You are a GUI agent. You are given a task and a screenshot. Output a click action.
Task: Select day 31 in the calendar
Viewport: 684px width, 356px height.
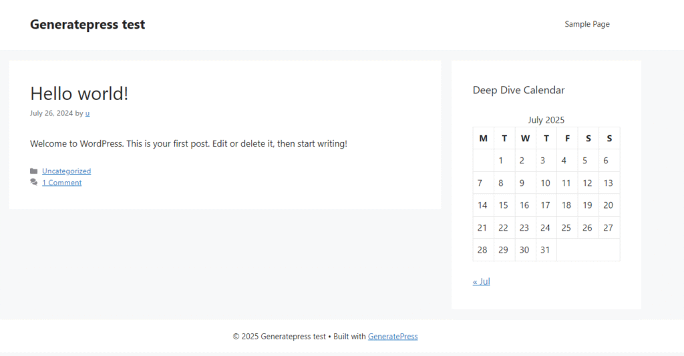545,250
